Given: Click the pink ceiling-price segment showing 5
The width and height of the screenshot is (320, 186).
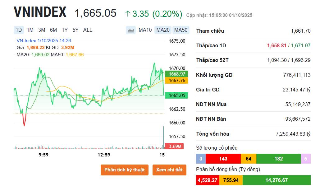Looking at the screenshot, I should (305, 159).
